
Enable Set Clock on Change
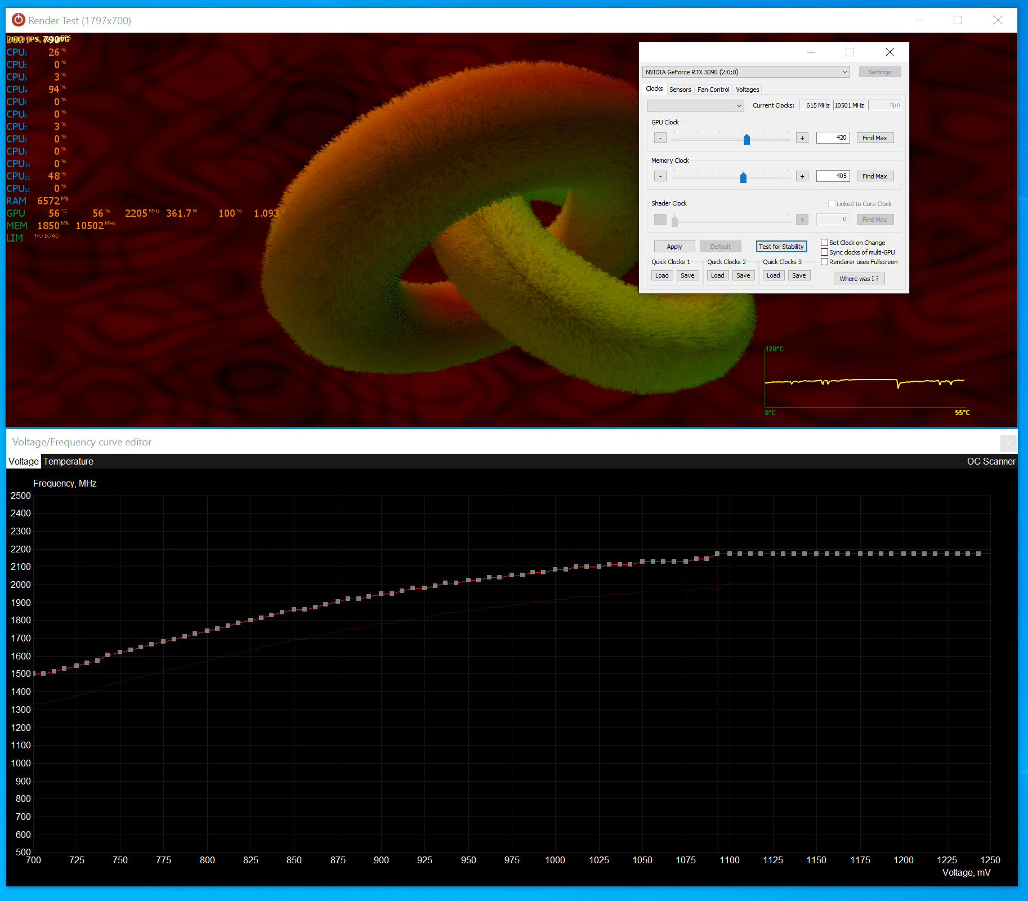[x=824, y=243]
